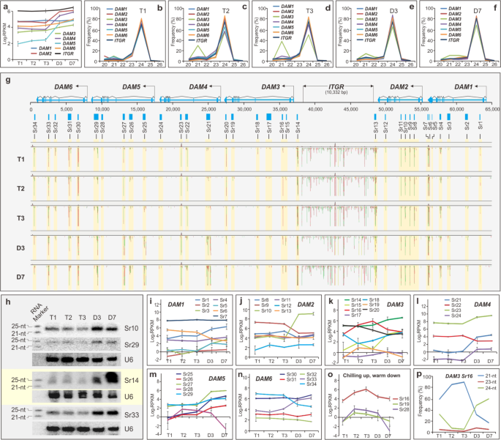
Task: Click the bold panel letter "g"
Action: click(x=8, y=79)
